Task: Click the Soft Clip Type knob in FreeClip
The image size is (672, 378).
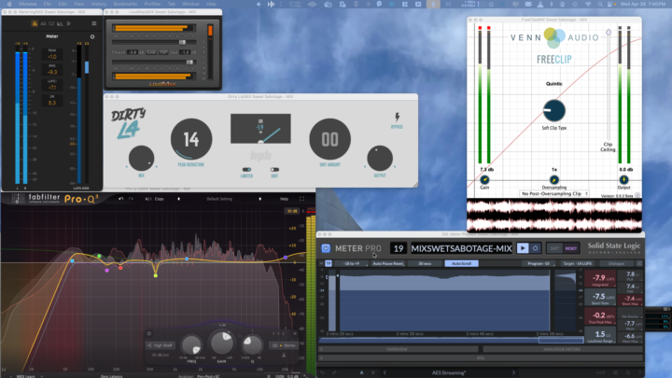Action: click(x=554, y=110)
